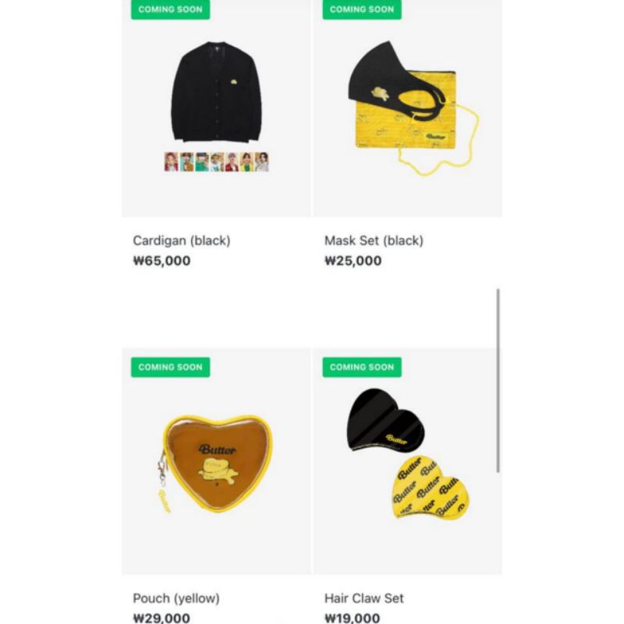
Task: Click Coming Soon badge on the Mask Set
Action: (x=362, y=9)
